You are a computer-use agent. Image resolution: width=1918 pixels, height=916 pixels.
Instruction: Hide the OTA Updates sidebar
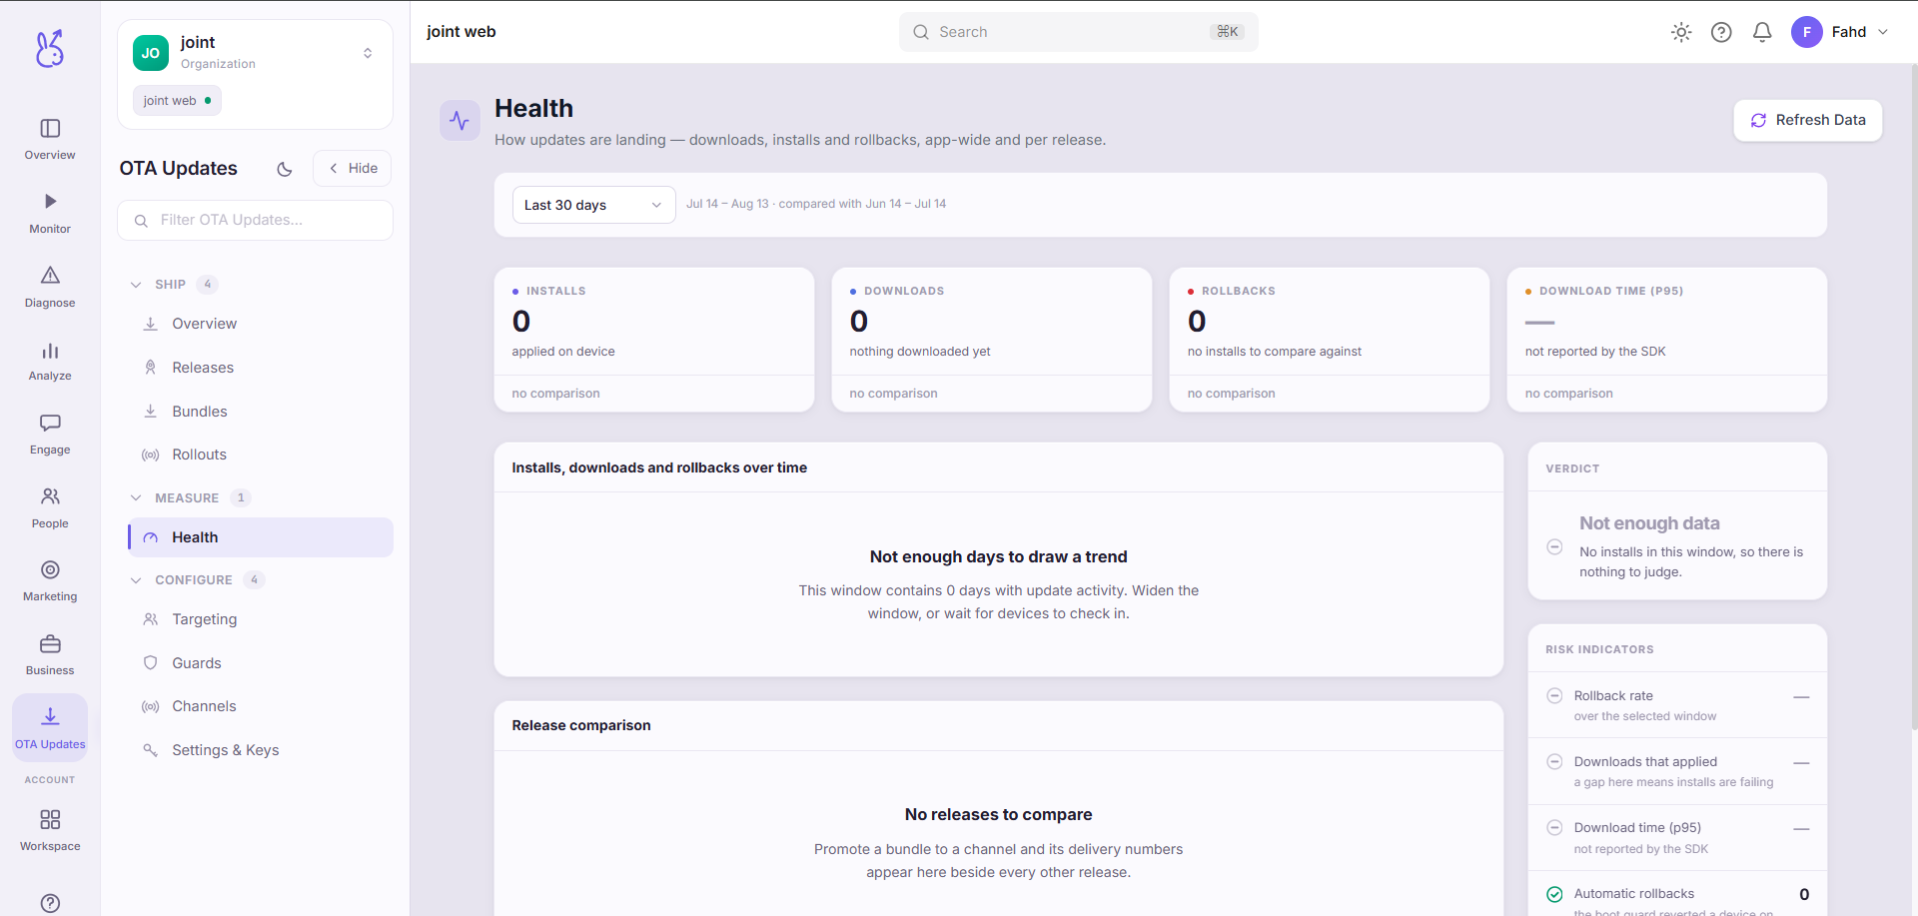click(x=353, y=168)
